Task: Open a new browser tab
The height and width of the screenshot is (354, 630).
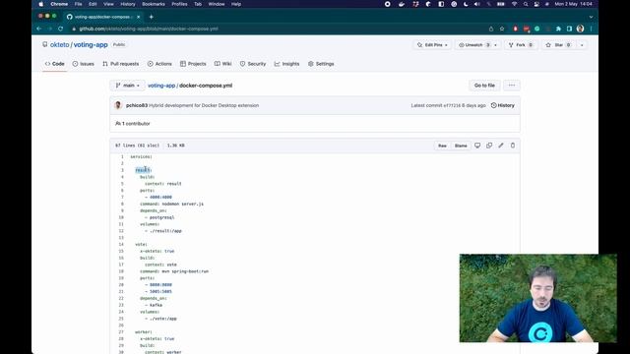Action: 151,17
